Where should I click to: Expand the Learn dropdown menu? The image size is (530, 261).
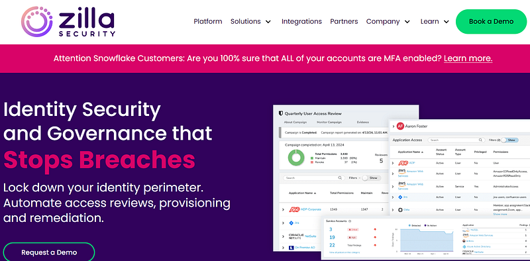pos(435,21)
